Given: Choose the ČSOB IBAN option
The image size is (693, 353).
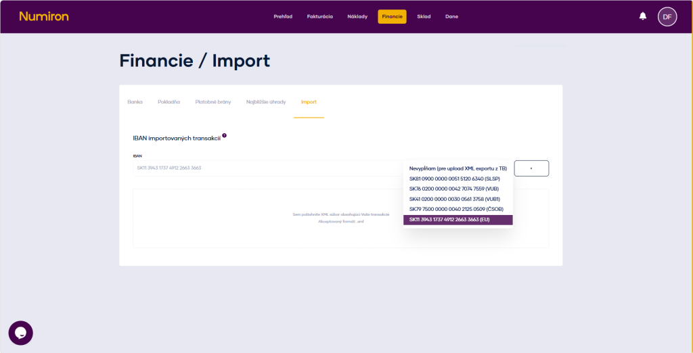Looking at the screenshot, I should [458, 210].
